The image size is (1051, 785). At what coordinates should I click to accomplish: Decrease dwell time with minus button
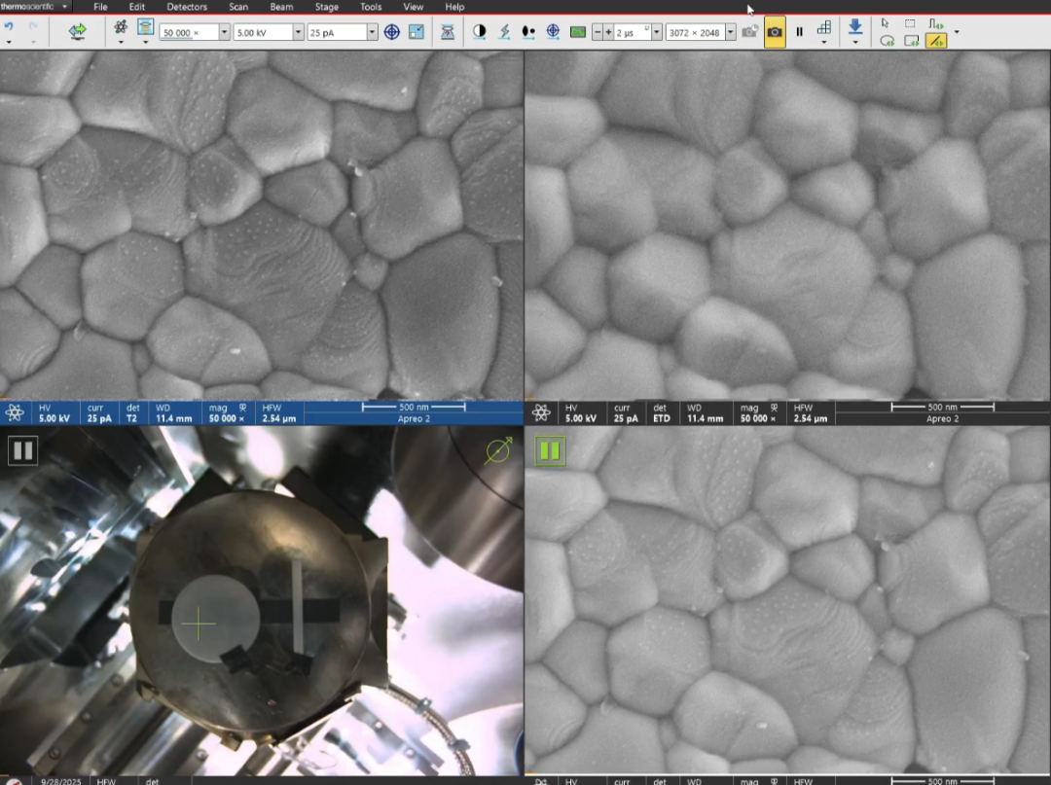point(598,32)
